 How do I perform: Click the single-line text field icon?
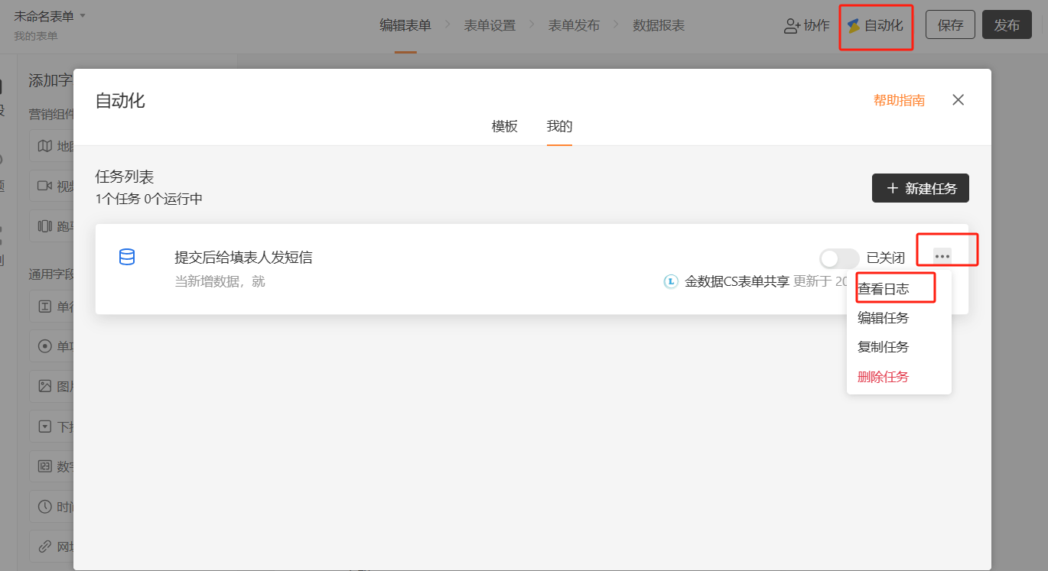click(45, 307)
